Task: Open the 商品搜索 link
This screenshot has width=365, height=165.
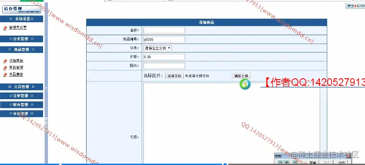Action: pyautogui.click(x=16, y=75)
